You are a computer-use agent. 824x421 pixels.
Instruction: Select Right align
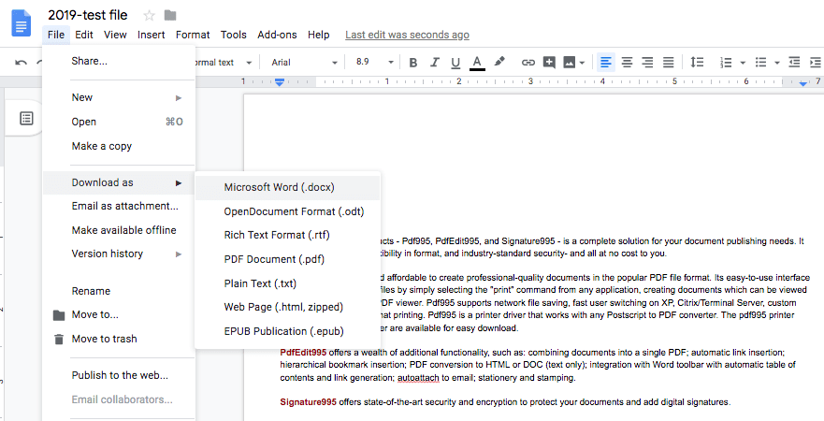[x=647, y=63]
